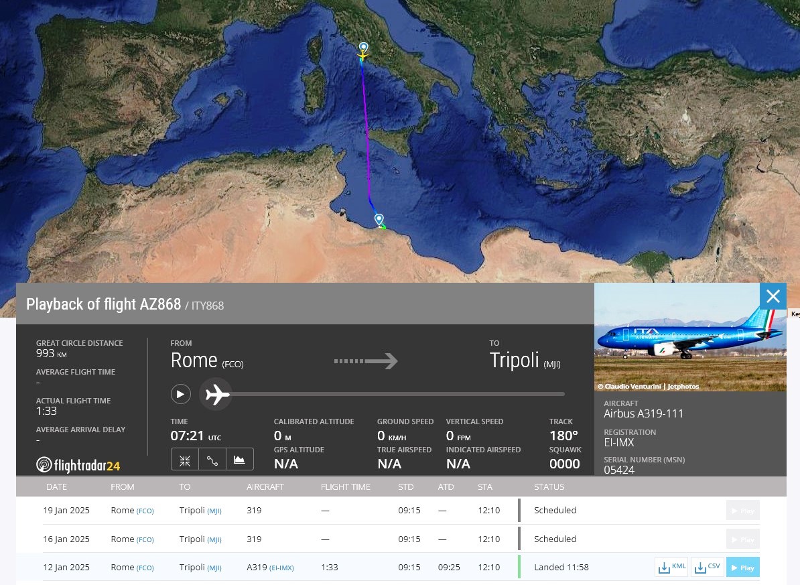800x585 pixels.
Task: Click the FLIGHT TIME column header
Action: (346, 487)
